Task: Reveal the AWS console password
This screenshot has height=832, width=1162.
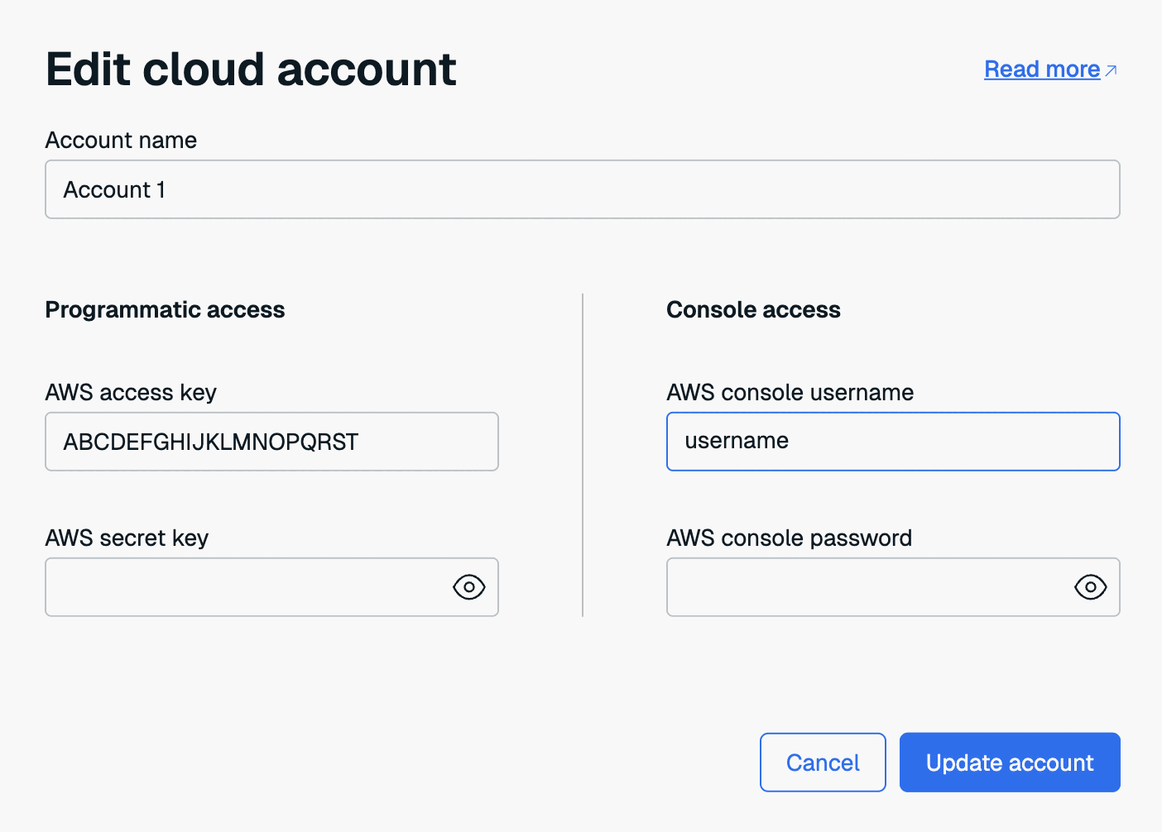Action: (x=1090, y=587)
